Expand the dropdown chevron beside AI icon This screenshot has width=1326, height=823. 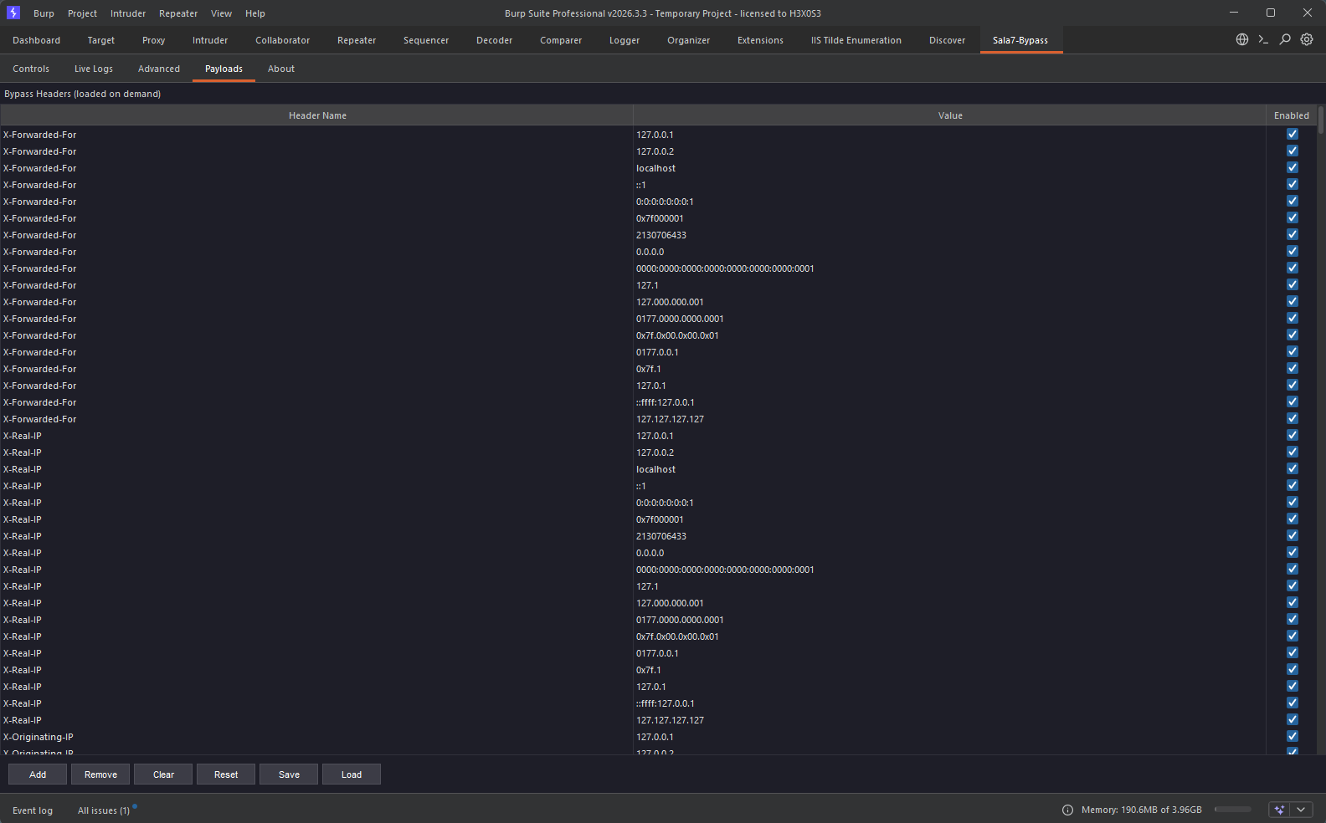pos(1301,810)
